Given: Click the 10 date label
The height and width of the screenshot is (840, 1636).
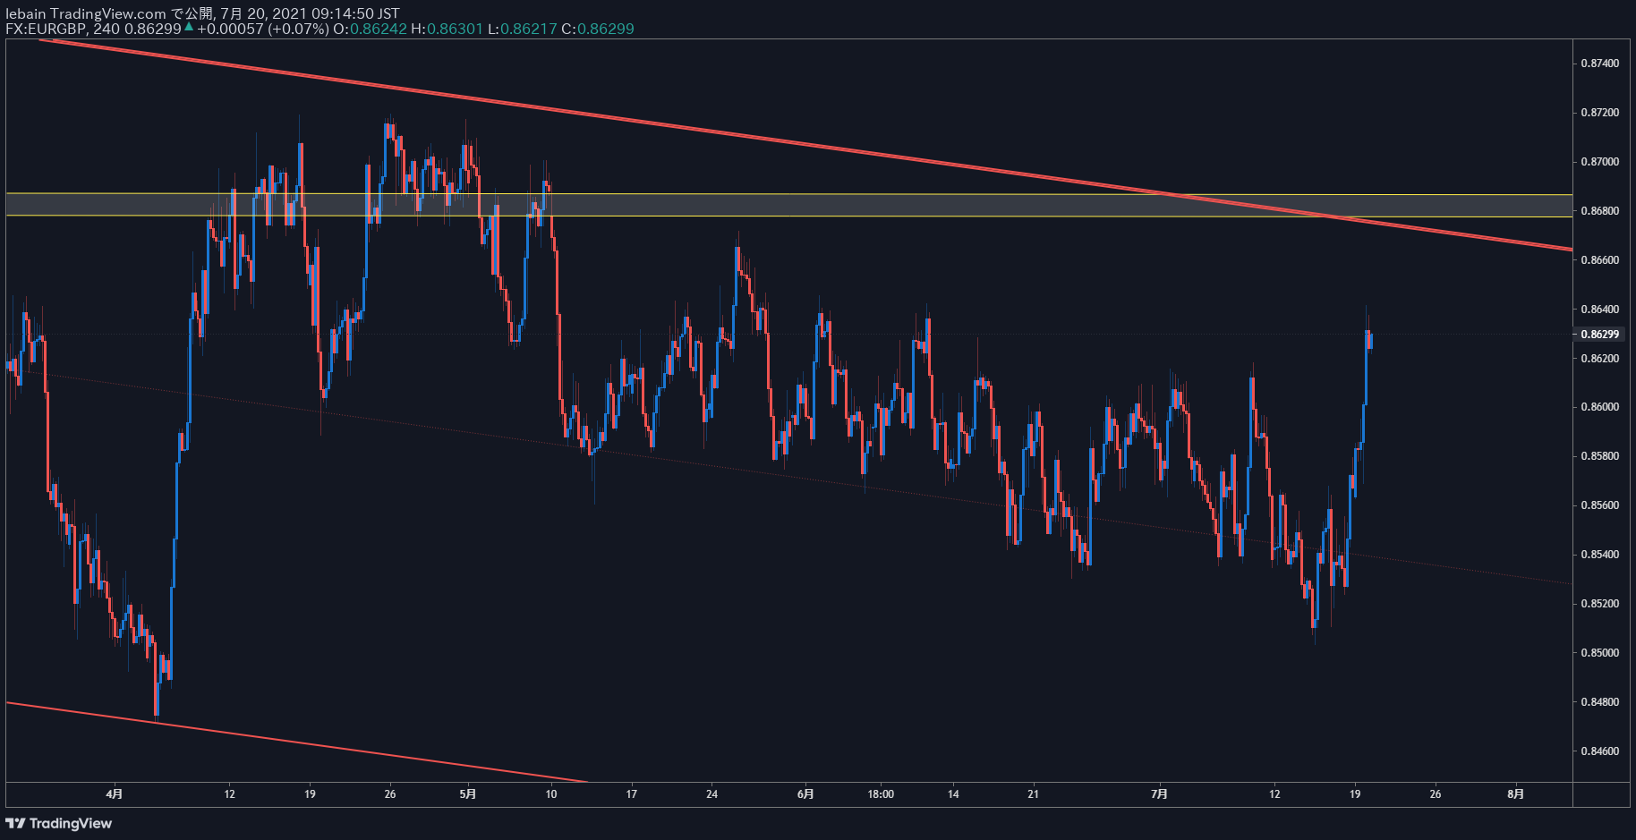Looking at the screenshot, I should [551, 794].
